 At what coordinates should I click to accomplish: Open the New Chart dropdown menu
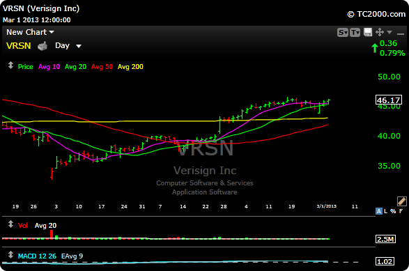[x=30, y=32]
